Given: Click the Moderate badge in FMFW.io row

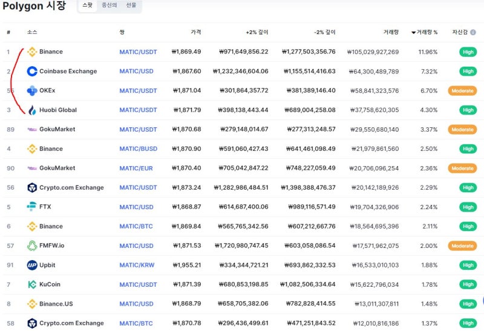Looking at the screenshot, I should [462, 246].
